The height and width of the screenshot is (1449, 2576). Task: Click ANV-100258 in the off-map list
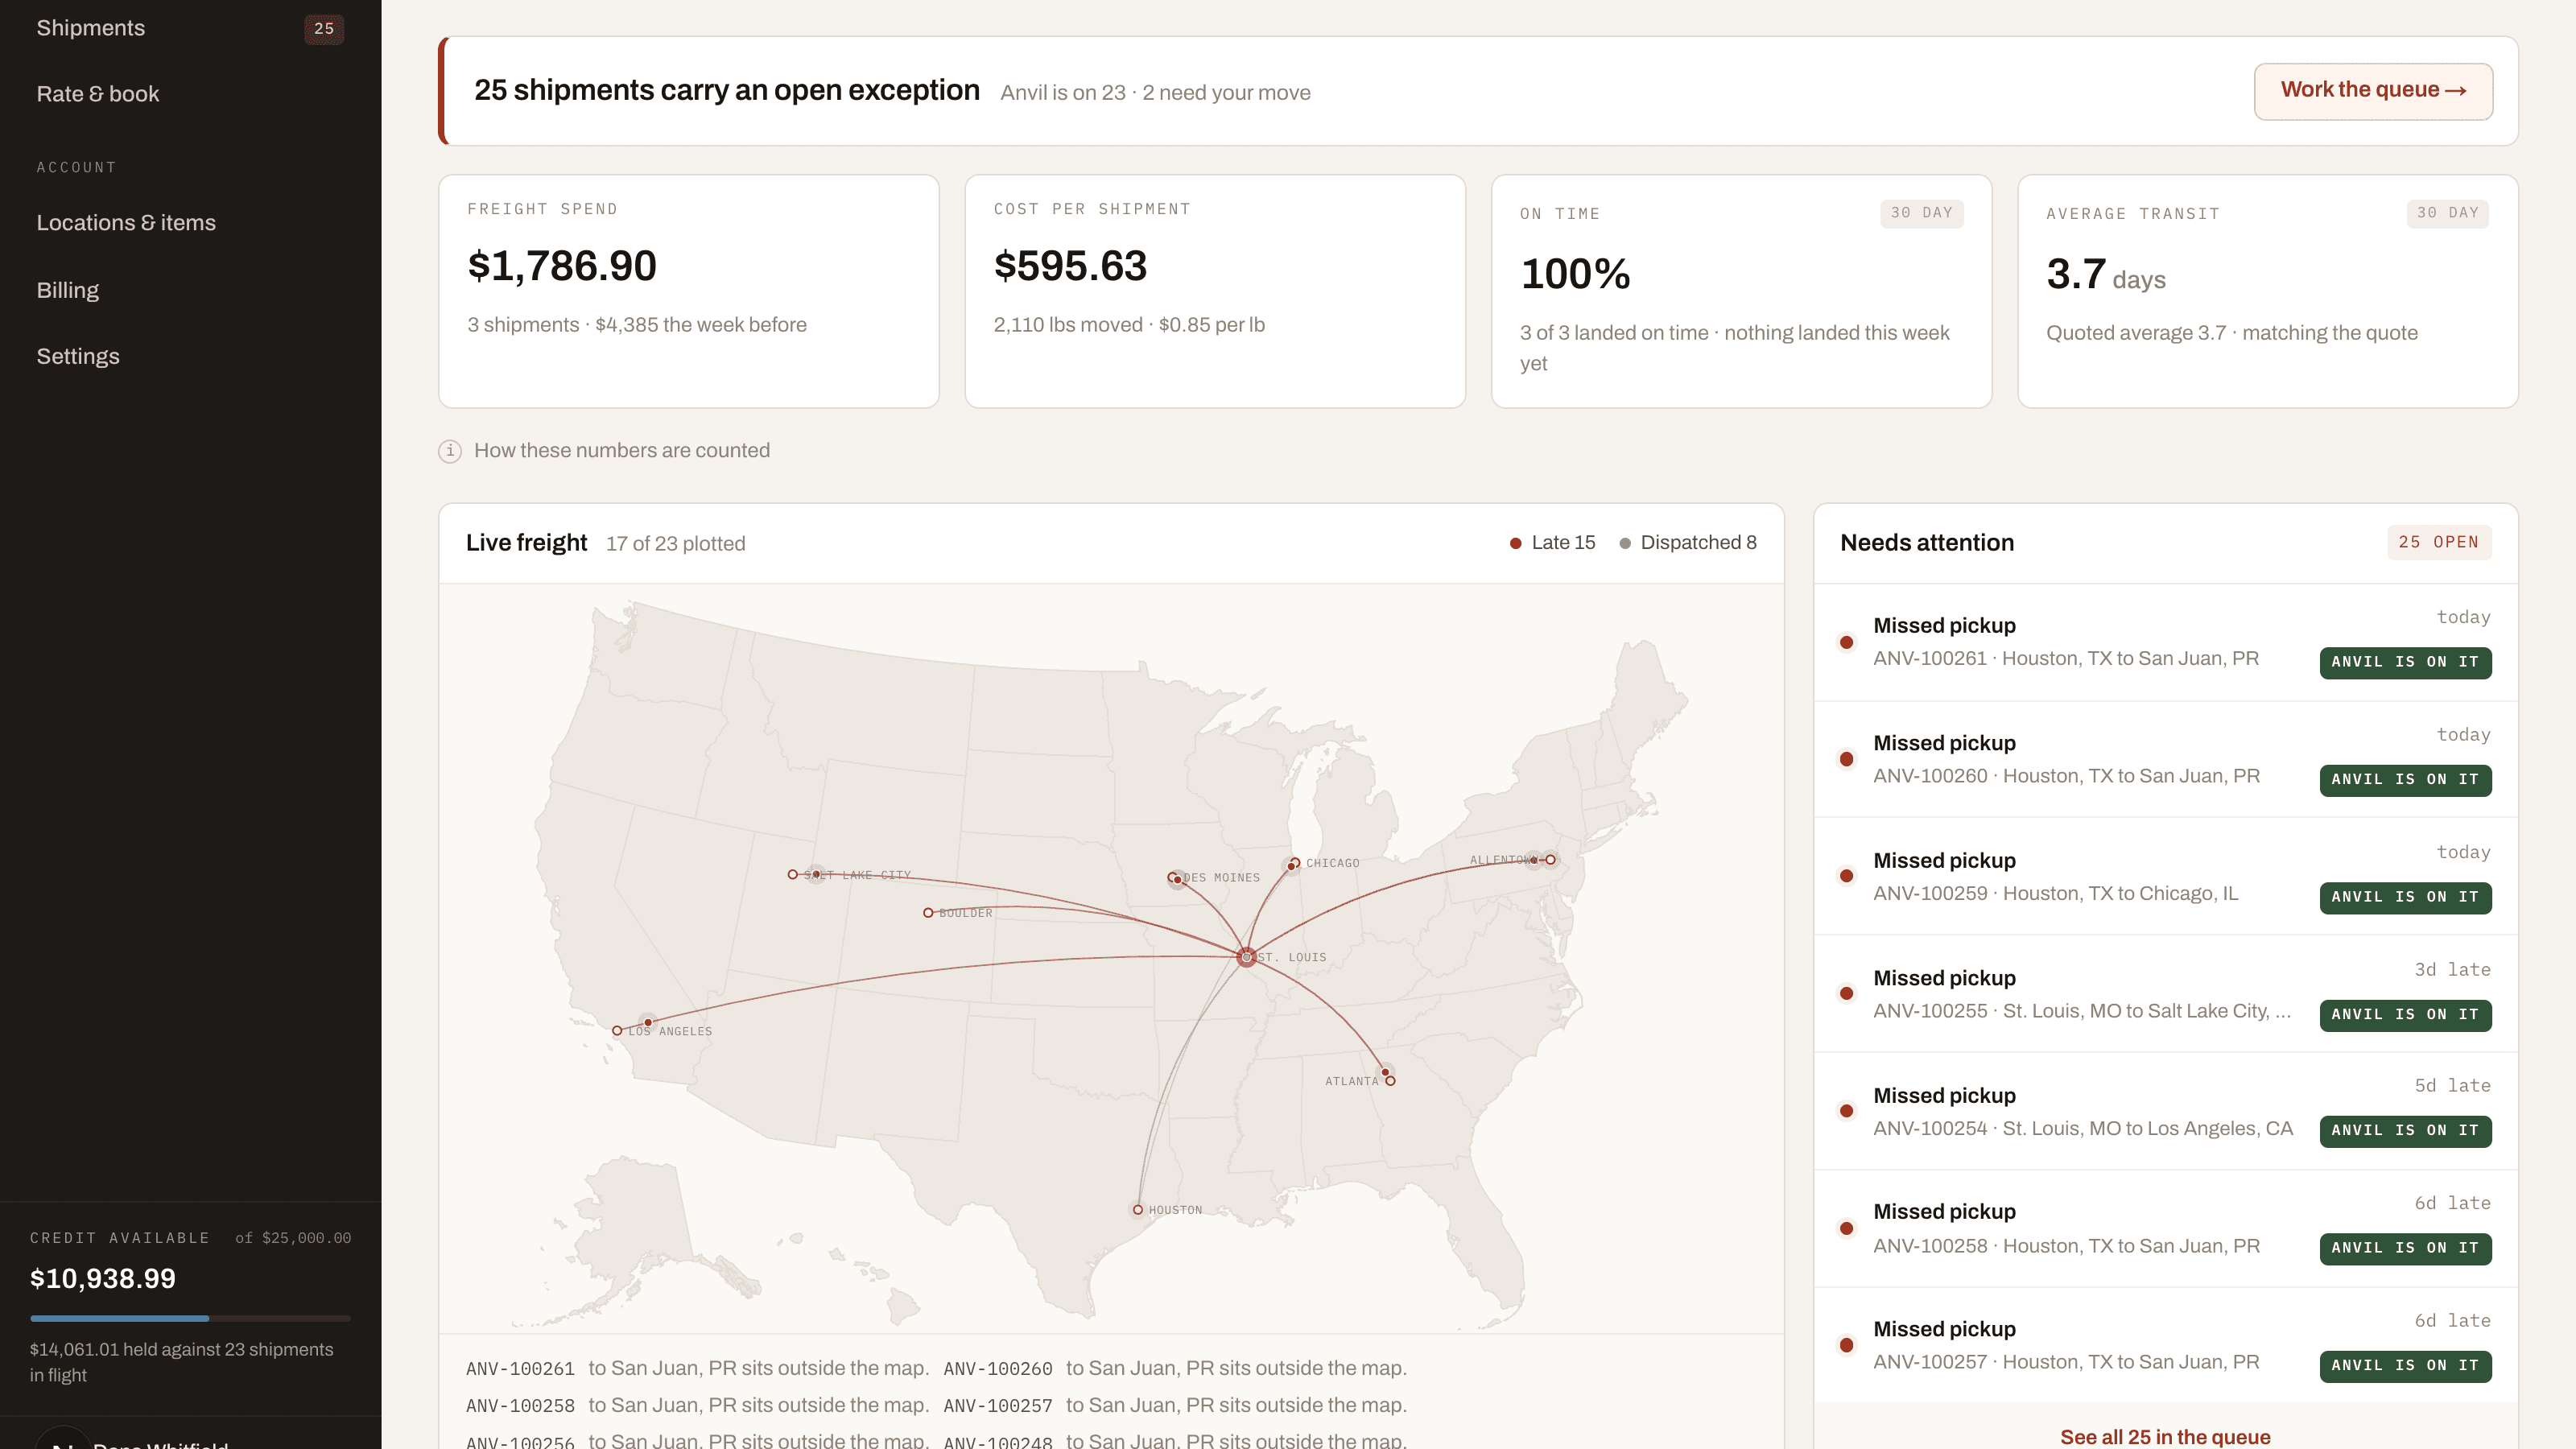click(520, 1405)
